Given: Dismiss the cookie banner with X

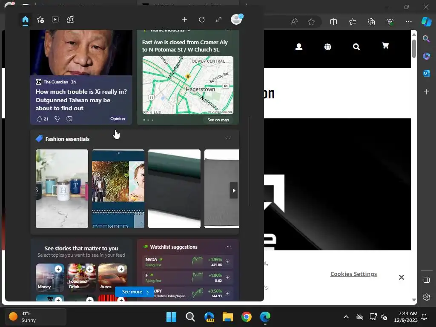Looking at the screenshot, I should tap(401, 277).
